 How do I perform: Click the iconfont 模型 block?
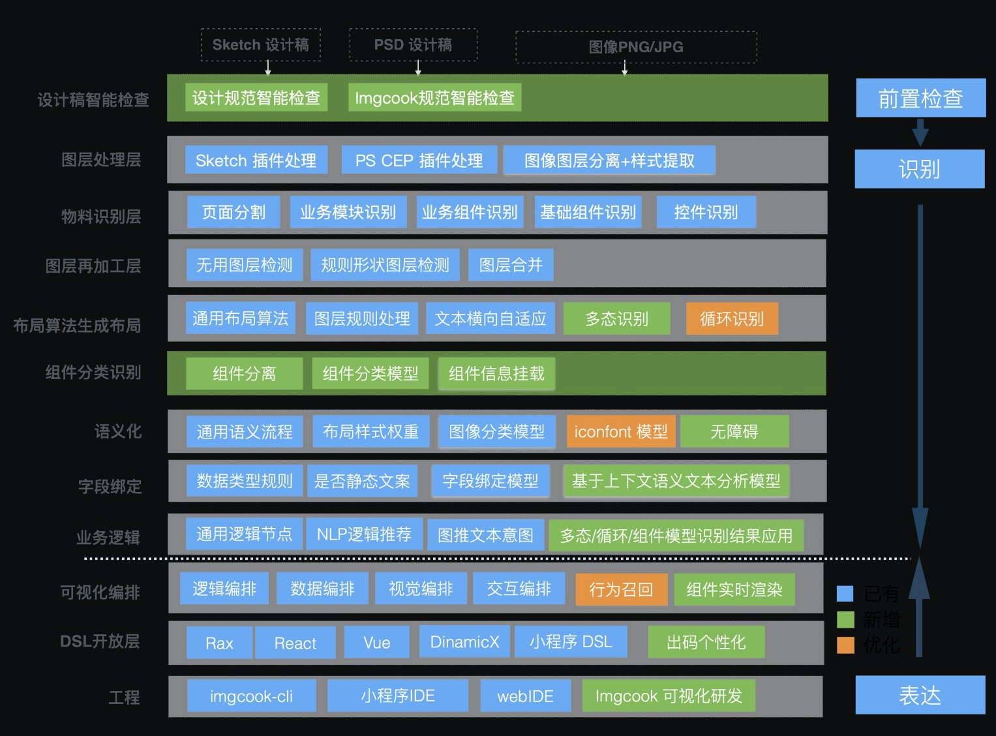coord(621,432)
